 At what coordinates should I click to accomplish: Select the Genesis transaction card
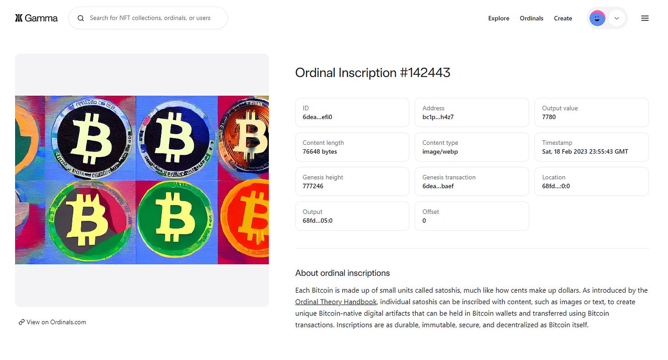point(472,181)
